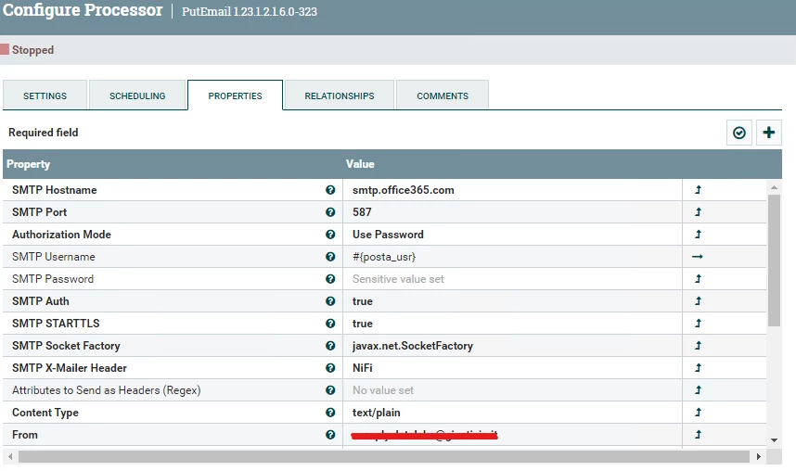Click the vertical scrollbar up arrow

pos(774,187)
